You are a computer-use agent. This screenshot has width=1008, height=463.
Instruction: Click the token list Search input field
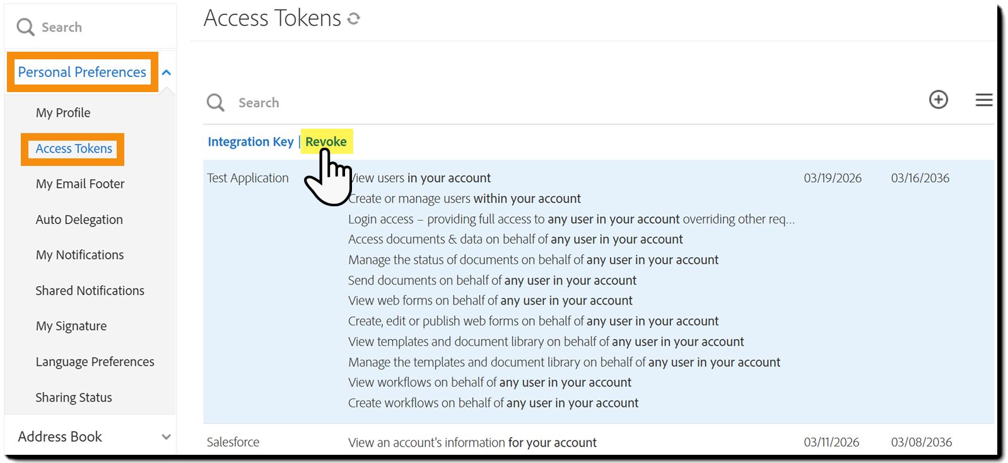point(284,102)
